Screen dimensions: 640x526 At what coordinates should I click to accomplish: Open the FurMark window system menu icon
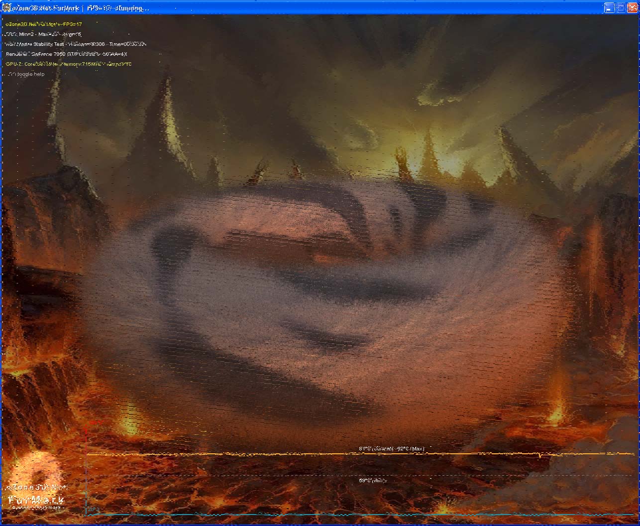coord(6,8)
